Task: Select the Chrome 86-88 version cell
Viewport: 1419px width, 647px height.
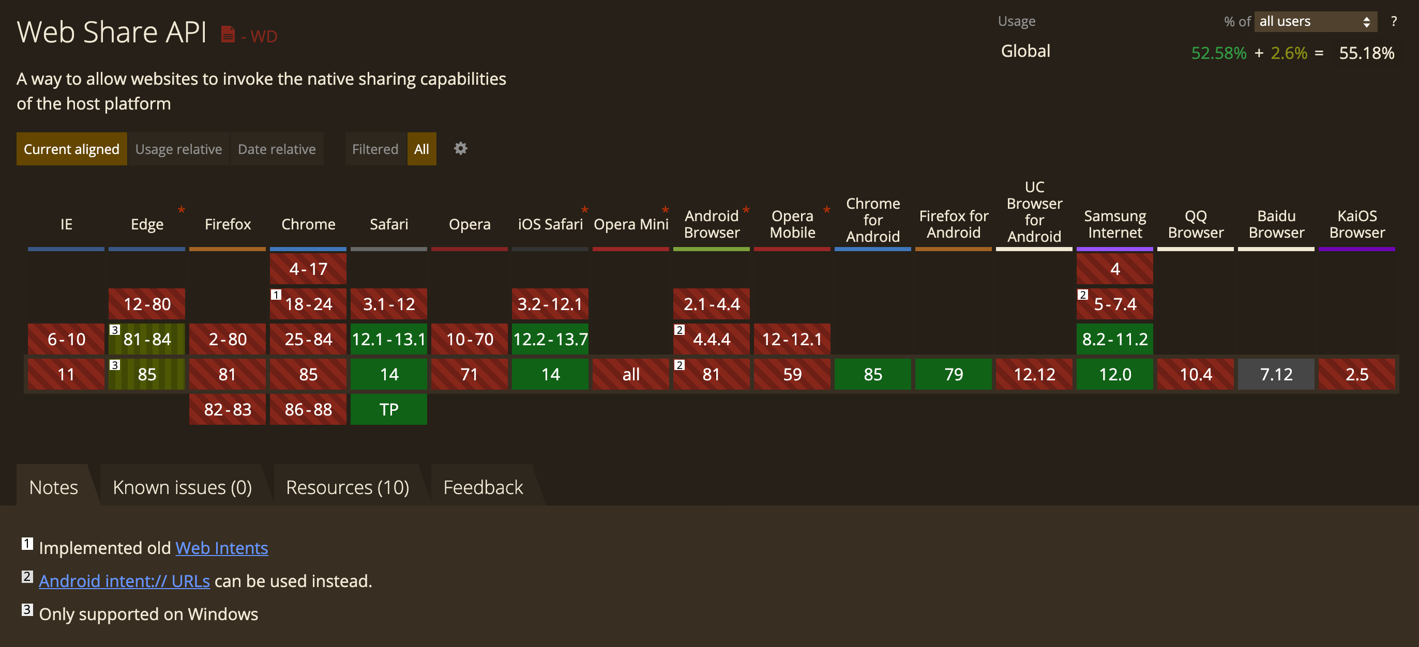Action: click(x=308, y=409)
